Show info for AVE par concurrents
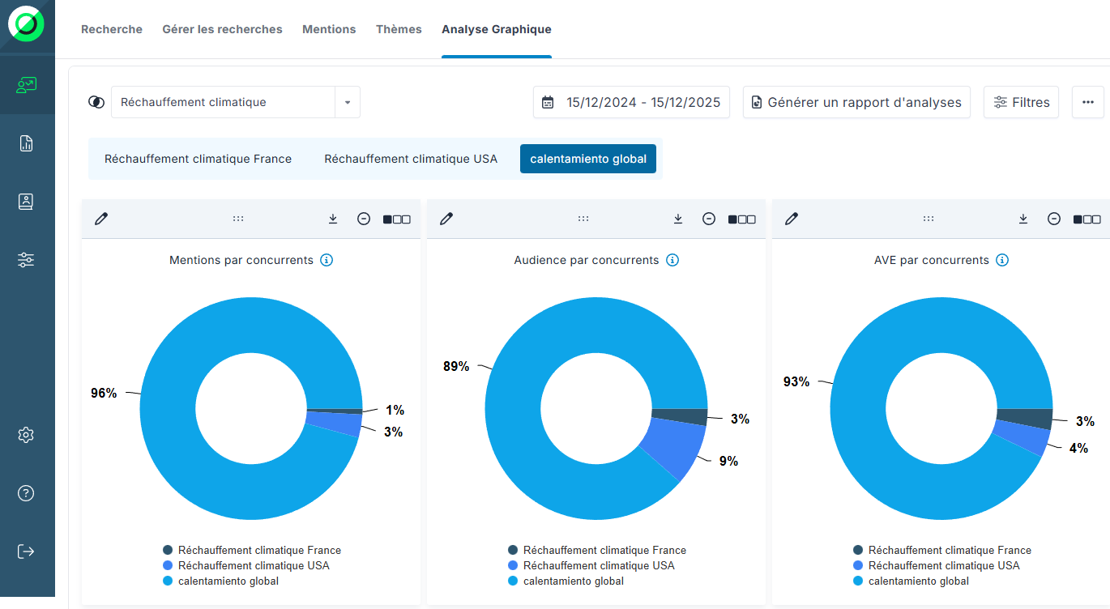The width and height of the screenshot is (1110, 609). (x=1002, y=260)
